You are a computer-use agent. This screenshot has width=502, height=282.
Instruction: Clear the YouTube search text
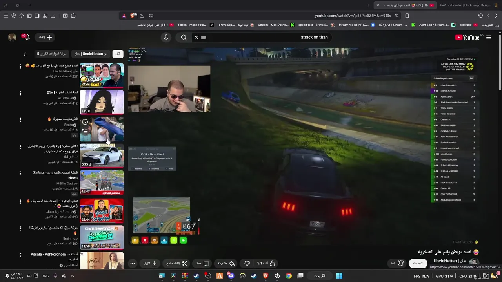[x=196, y=37]
